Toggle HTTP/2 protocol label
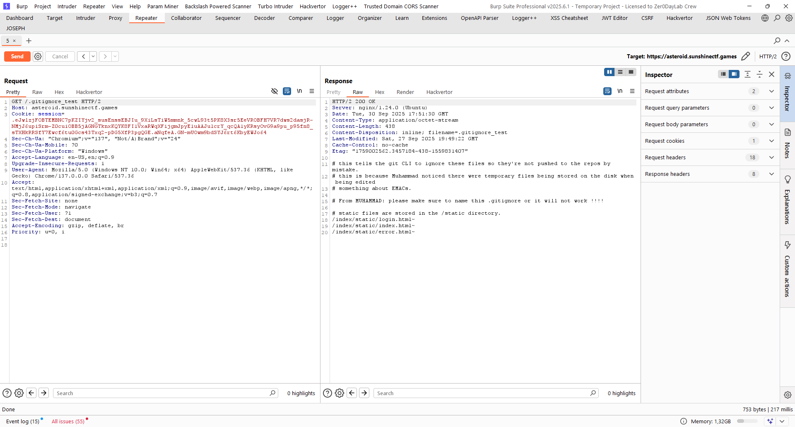 [x=768, y=56]
